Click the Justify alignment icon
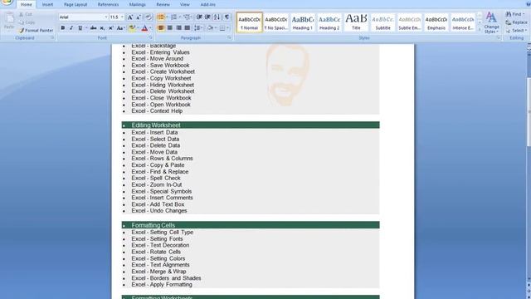The width and height of the screenshot is (531, 299). coord(187,28)
